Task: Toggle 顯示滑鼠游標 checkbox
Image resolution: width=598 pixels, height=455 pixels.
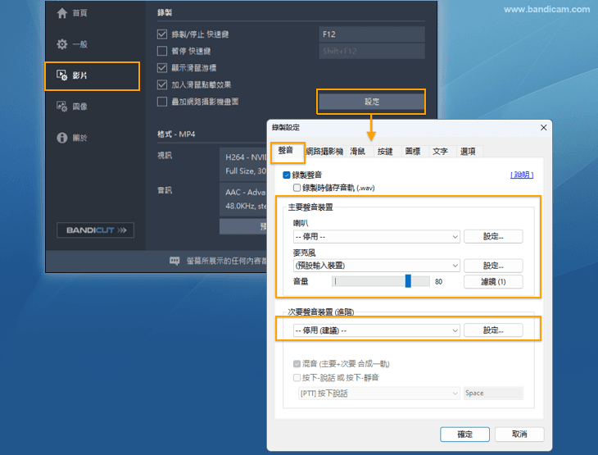Action: pyautogui.click(x=162, y=68)
